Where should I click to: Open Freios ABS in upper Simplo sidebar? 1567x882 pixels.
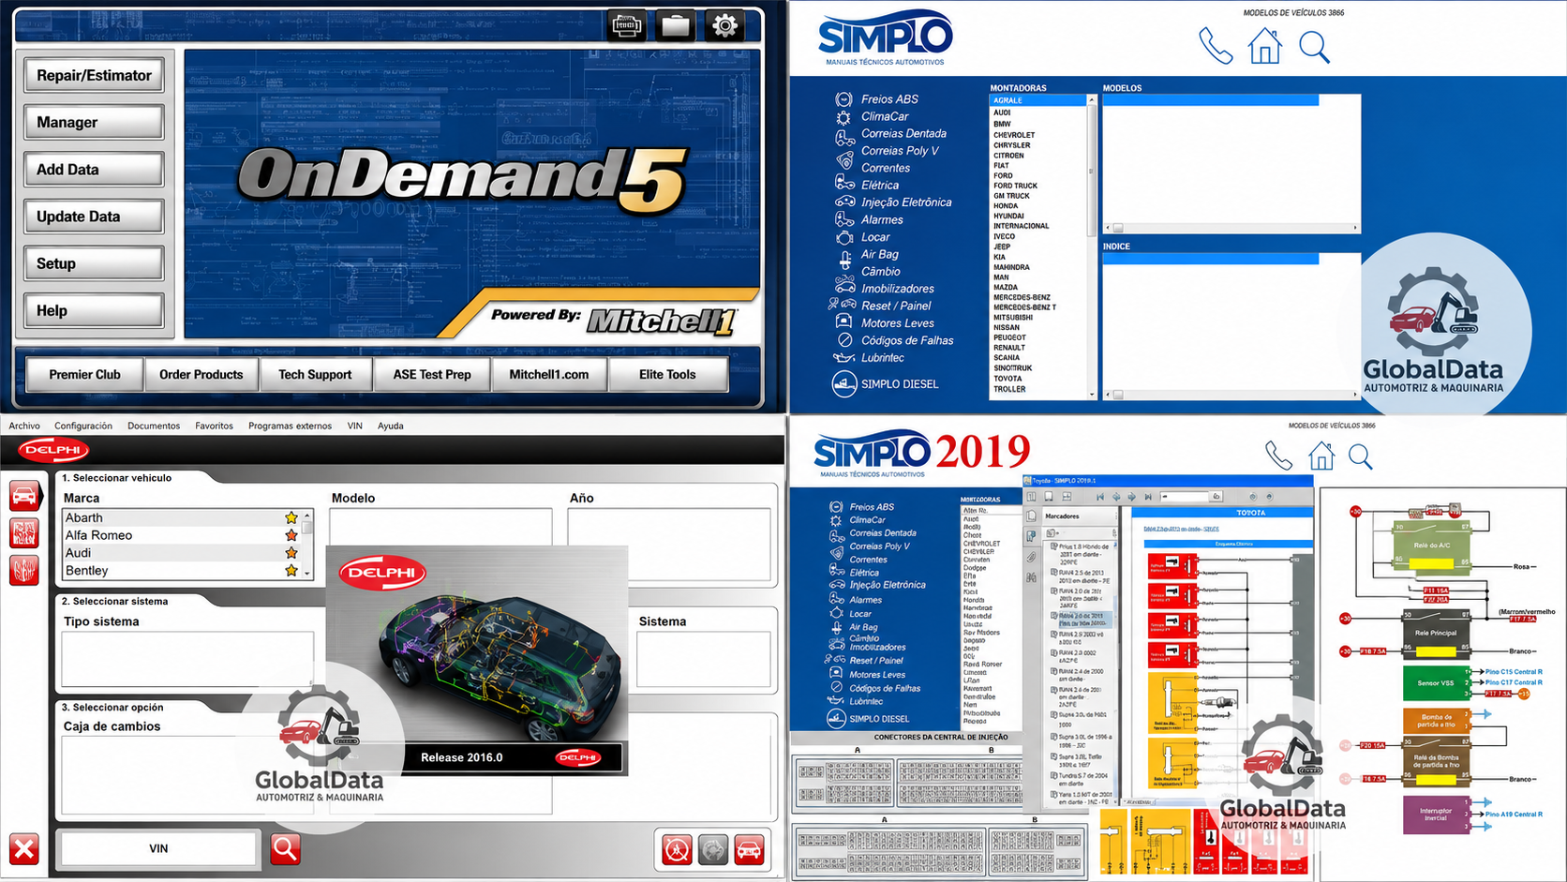click(889, 99)
